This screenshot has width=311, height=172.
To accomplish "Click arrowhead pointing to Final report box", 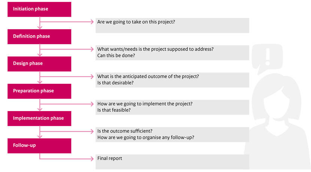I will [x=92, y=159].
